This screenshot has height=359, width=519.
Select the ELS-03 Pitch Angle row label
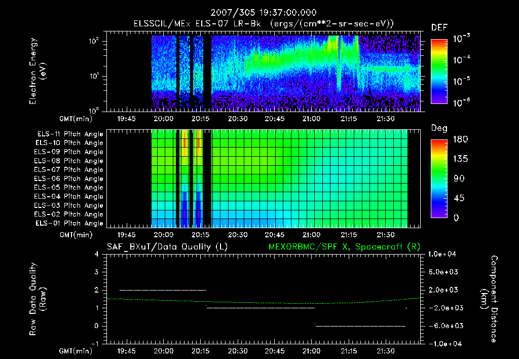68,206
